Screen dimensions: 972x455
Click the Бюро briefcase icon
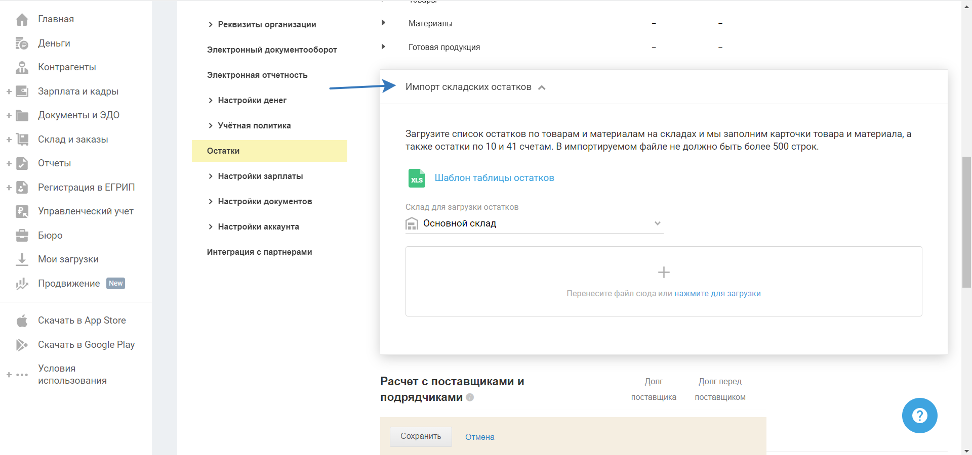pyautogui.click(x=22, y=236)
